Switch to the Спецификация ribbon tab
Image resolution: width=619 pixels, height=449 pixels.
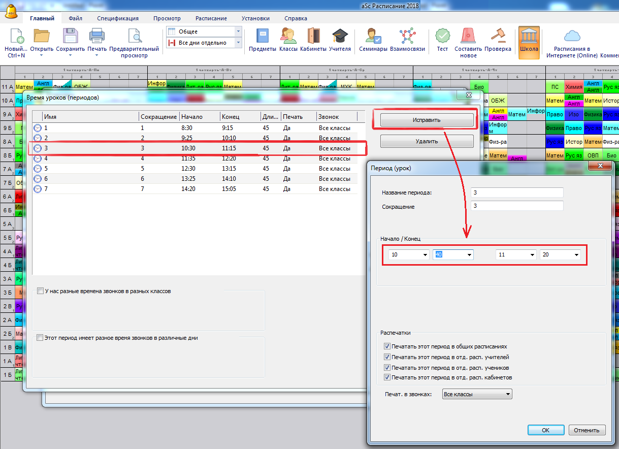tap(118, 18)
